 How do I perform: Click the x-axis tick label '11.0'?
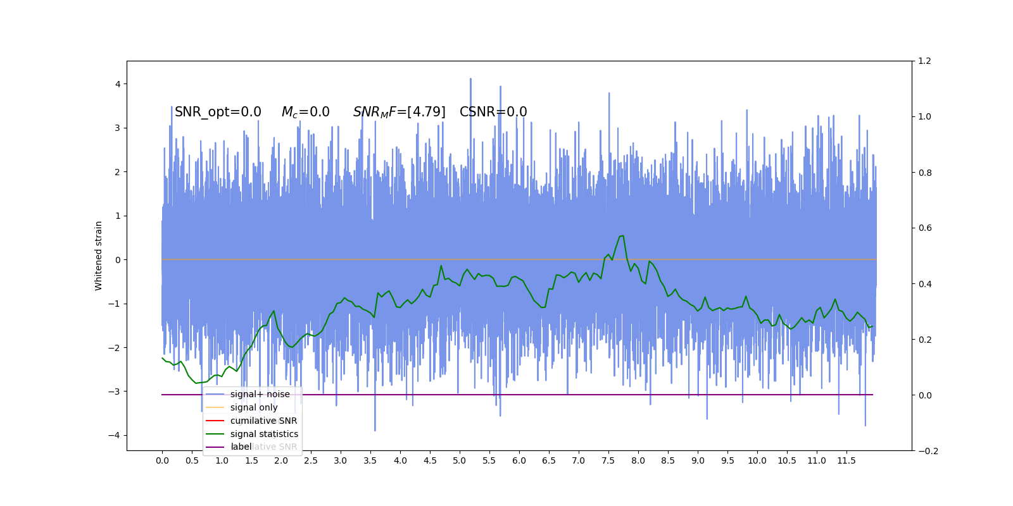click(817, 460)
